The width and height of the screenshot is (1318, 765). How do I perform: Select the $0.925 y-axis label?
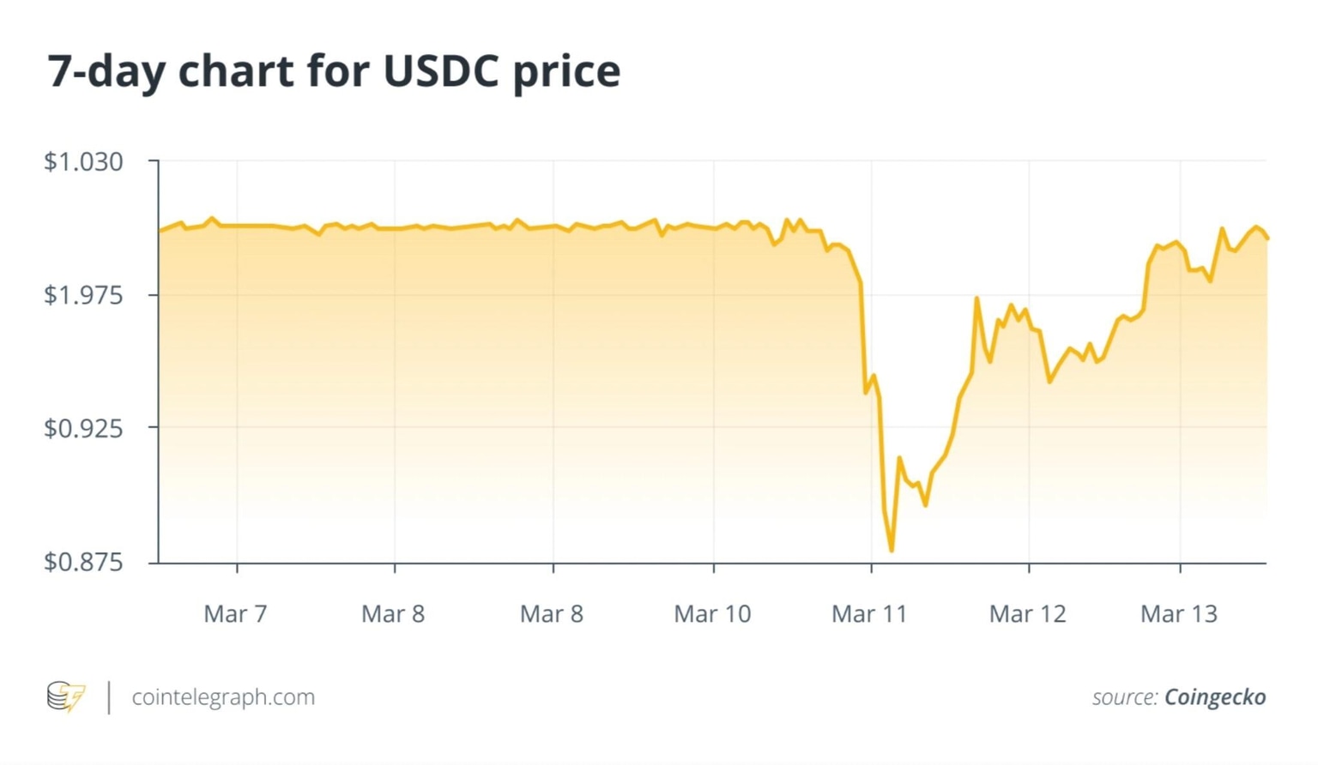pyautogui.click(x=83, y=427)
